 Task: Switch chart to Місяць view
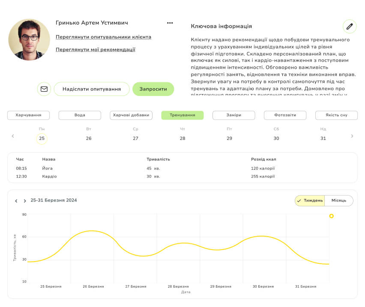click(338, 201)
